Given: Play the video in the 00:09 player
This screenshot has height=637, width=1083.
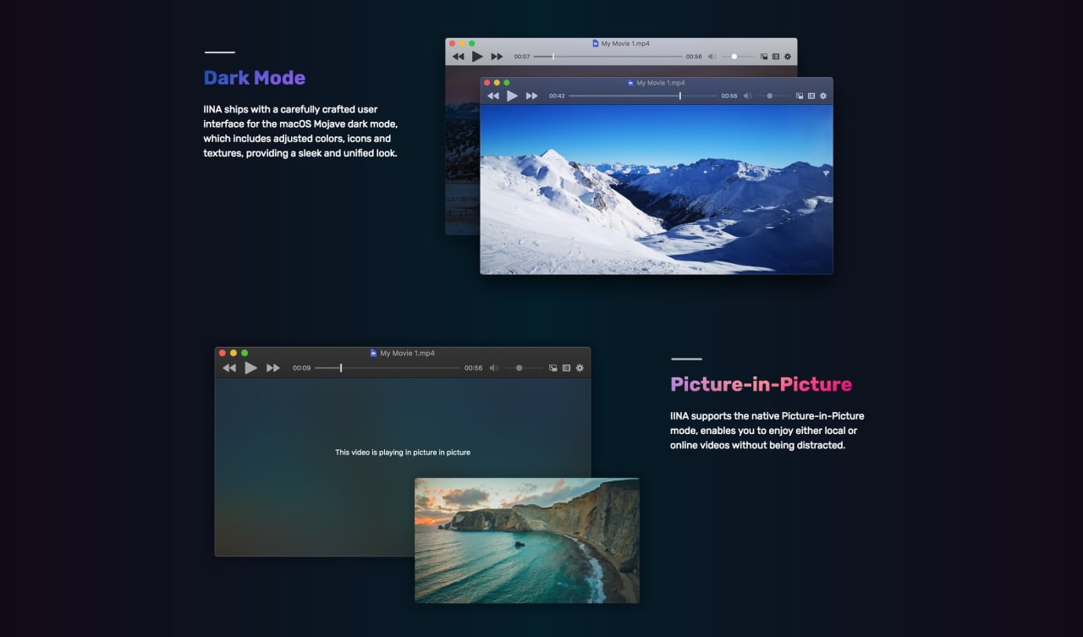Looking at the screenshot, I should click(x=250, y=368).
